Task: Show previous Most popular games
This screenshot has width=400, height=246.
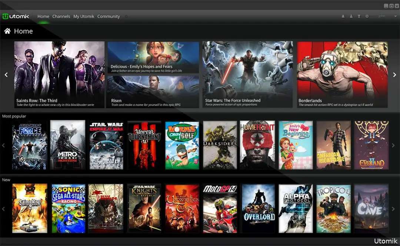Action: 3,145
